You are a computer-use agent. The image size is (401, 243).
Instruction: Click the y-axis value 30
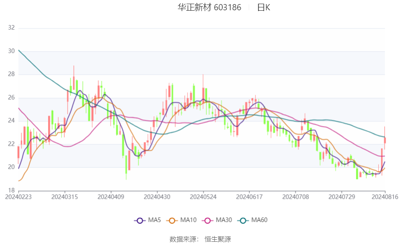12,51
